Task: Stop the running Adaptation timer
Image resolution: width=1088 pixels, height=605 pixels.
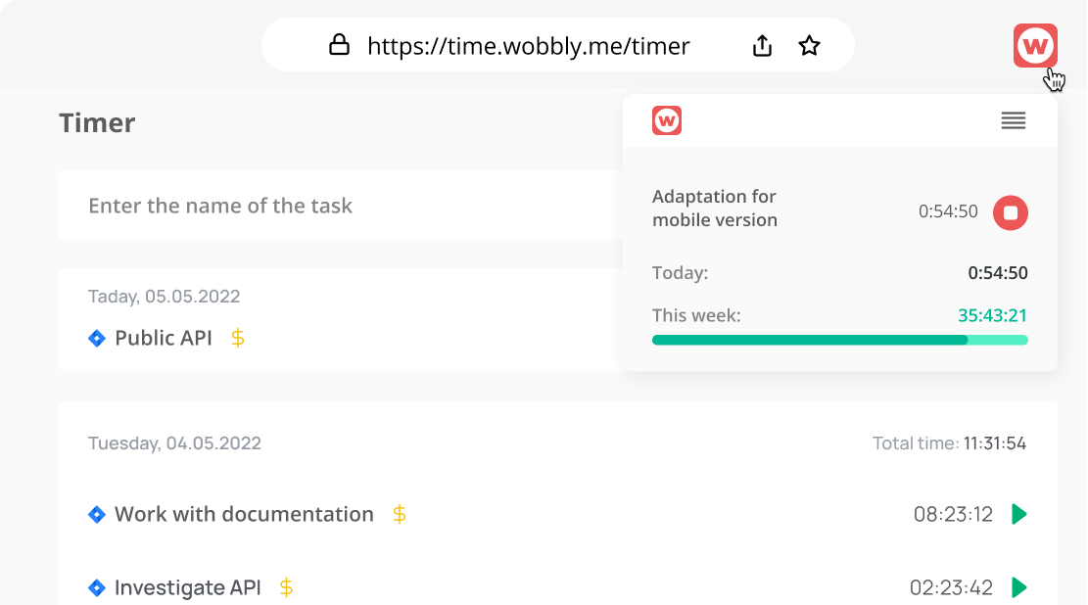Action: [x=1011, y=212]
